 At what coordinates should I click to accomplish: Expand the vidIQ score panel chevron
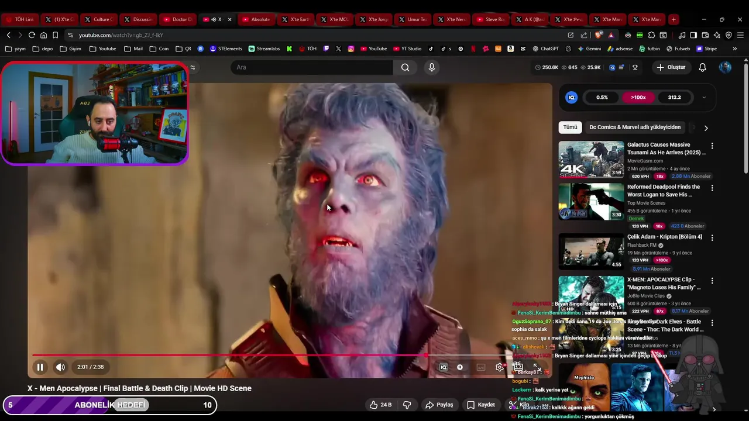tap(704, 98)
